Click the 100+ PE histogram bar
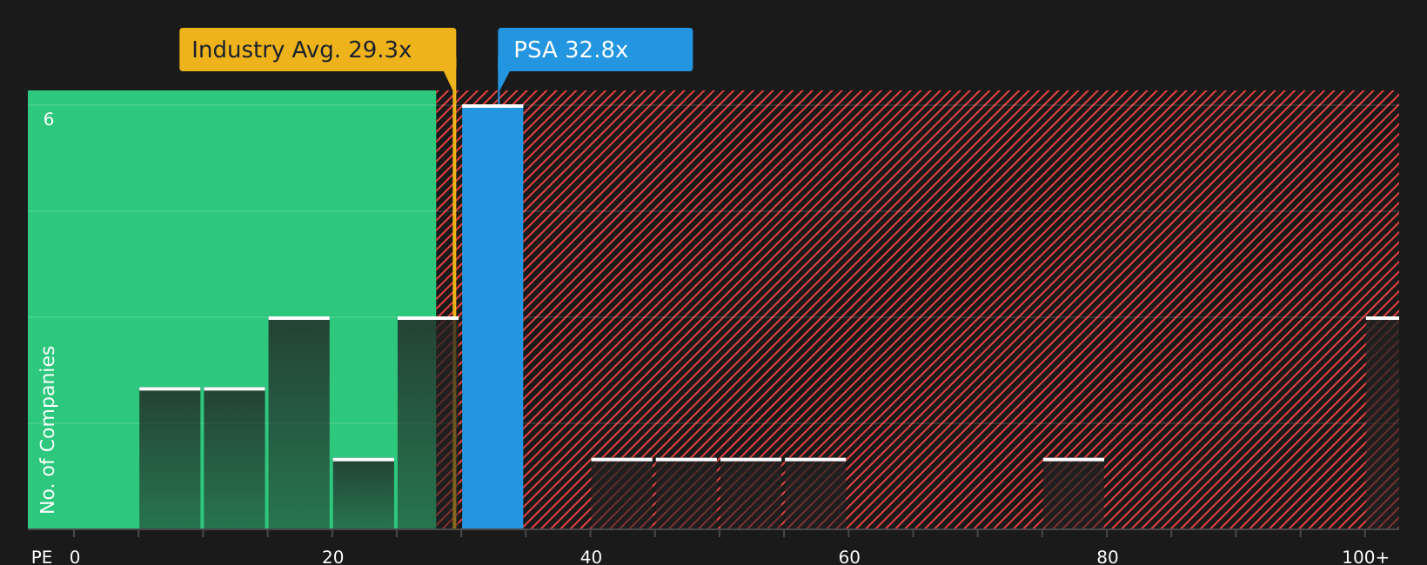 click(x=1383, y=423)
